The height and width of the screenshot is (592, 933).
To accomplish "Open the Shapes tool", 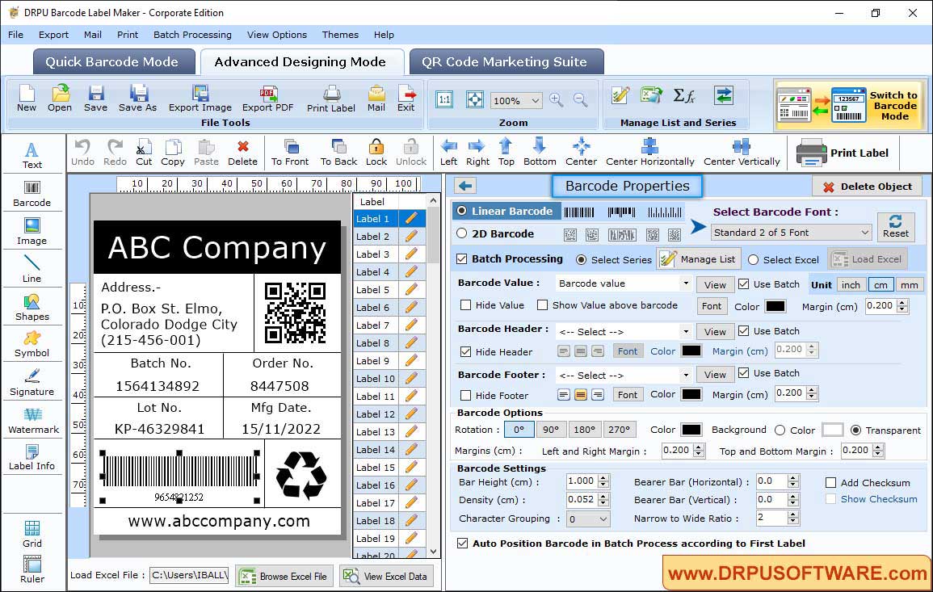I will [32, 308].
